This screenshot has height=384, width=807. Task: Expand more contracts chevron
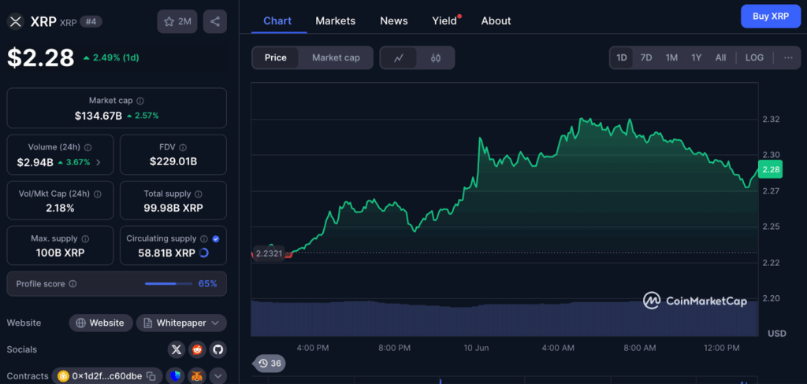click(218, 377)
